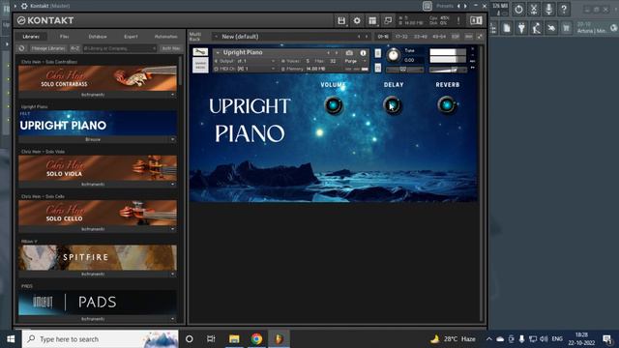
Task: Click the panic exclamation mark button
Action: pos(458,20)
